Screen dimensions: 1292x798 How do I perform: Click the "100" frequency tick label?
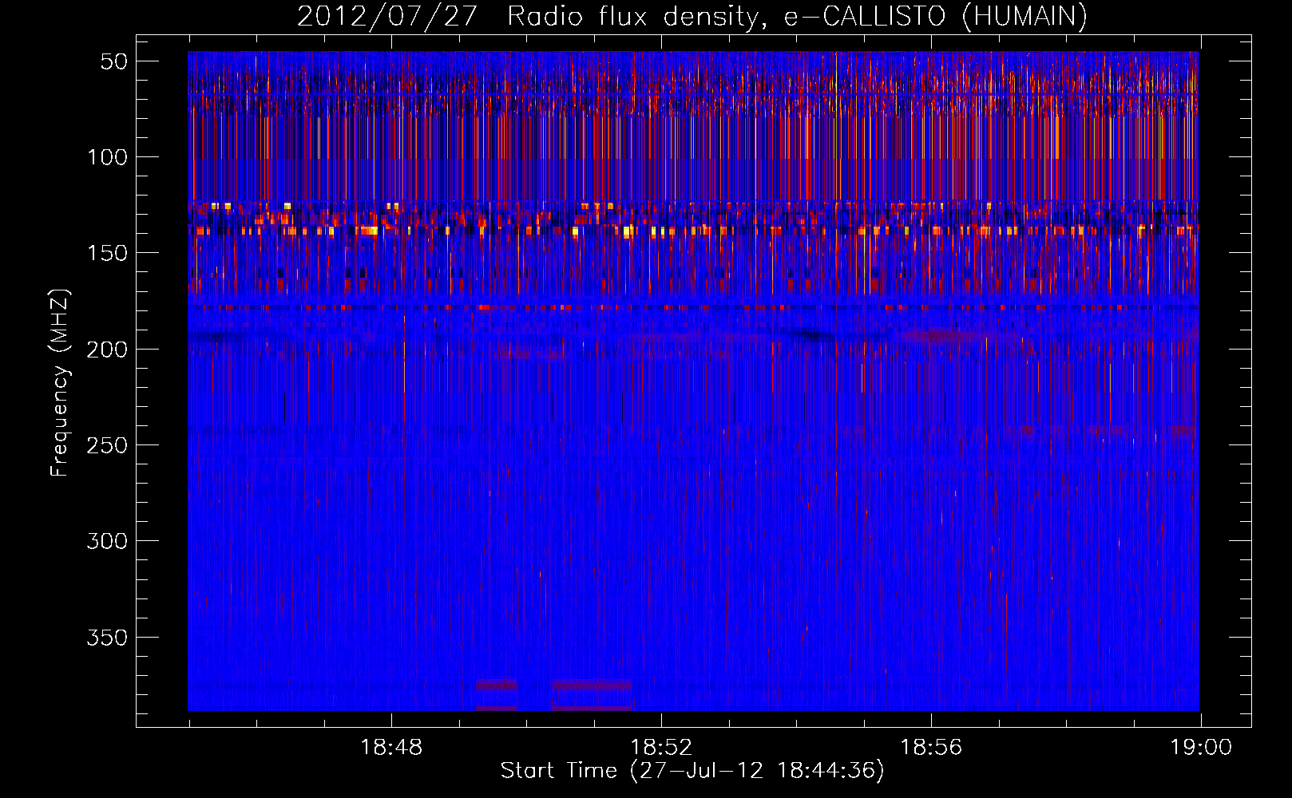[x=108, y=157]
